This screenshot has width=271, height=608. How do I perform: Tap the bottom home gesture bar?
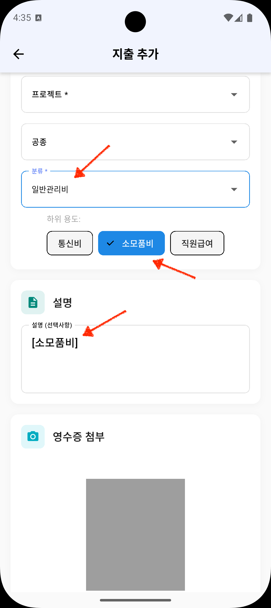[135, 600]
